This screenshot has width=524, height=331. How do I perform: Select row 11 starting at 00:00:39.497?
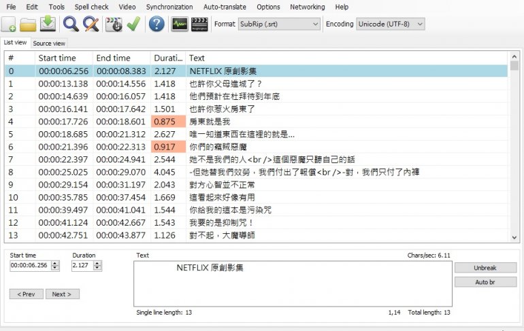coord(256,210)
